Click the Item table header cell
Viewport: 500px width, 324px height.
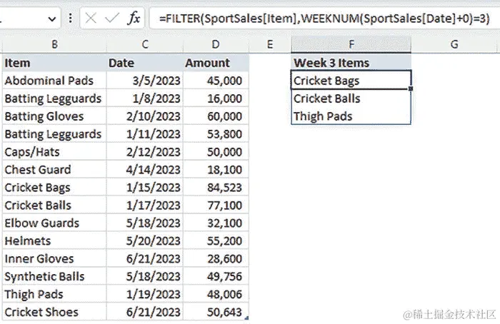54,63
